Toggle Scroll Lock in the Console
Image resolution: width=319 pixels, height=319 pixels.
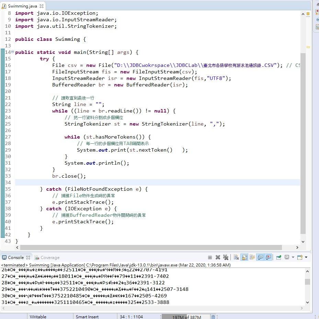pos(244,257)
